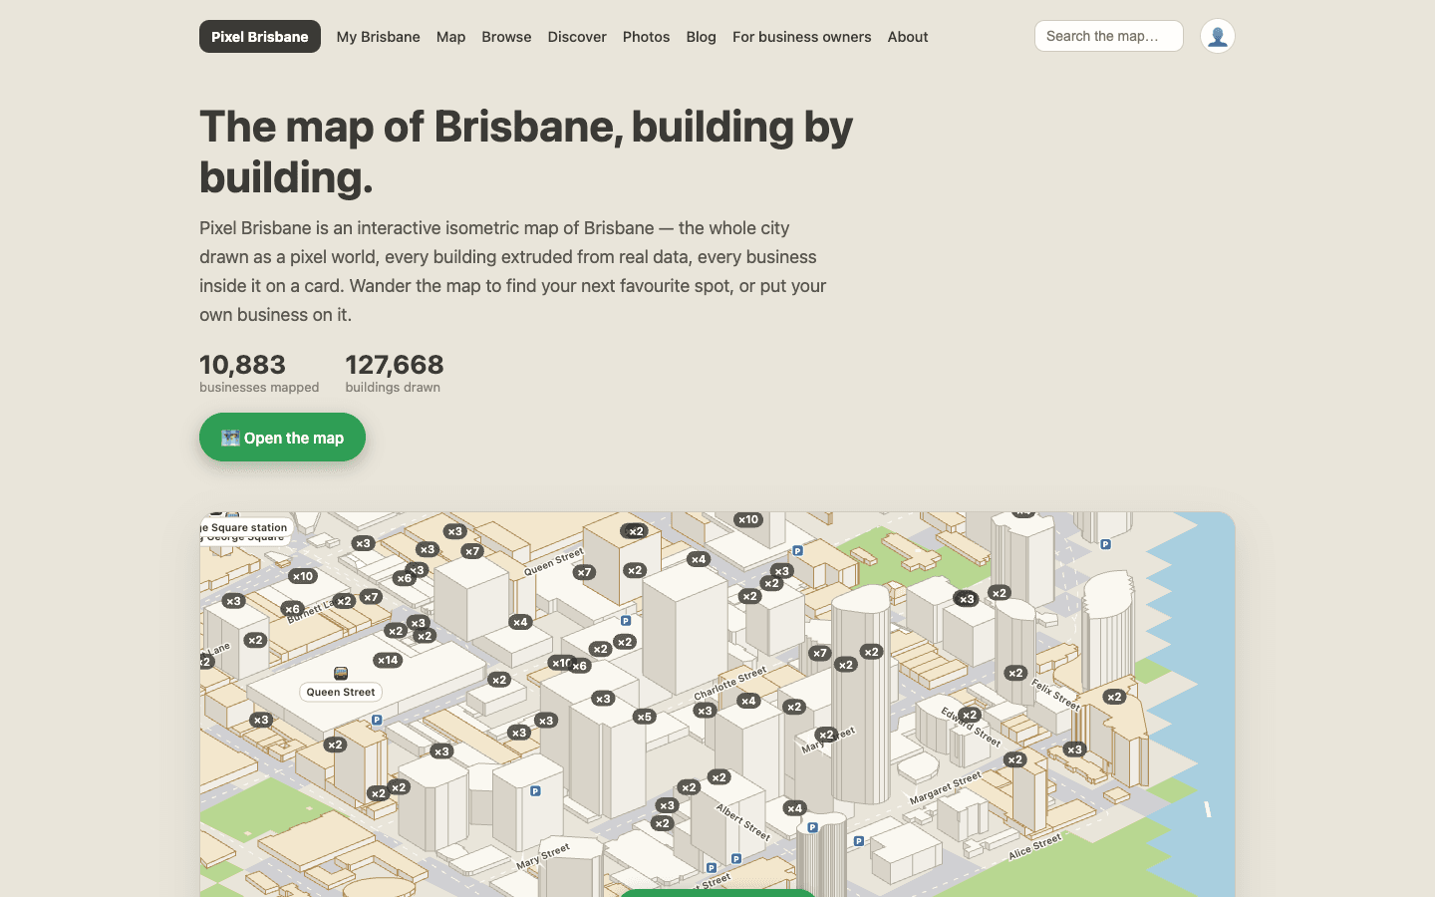Click the ×6 marker on Burnett Lane label

[x=291, y=609]
